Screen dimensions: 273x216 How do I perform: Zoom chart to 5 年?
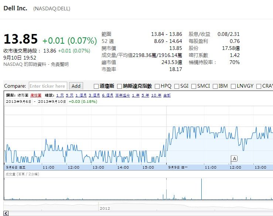(146, 95)
